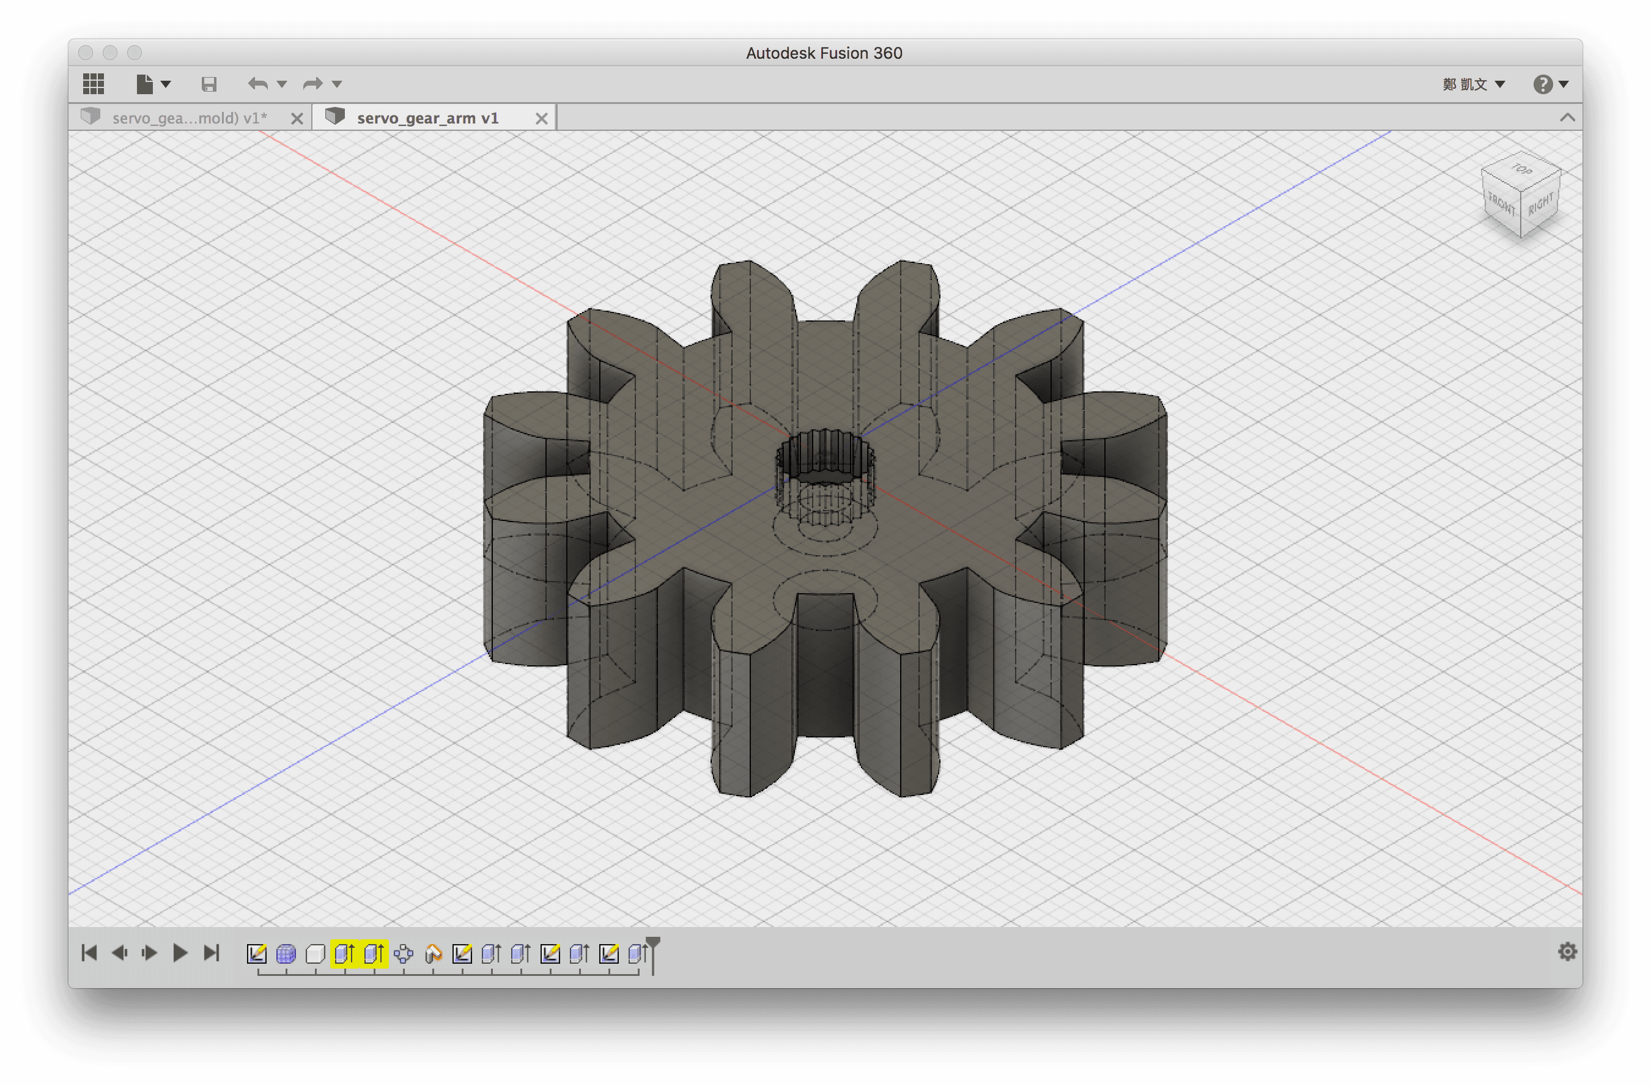
Task: Select the first yellow-highlighted extrude feature
Action: click(344, 955)
